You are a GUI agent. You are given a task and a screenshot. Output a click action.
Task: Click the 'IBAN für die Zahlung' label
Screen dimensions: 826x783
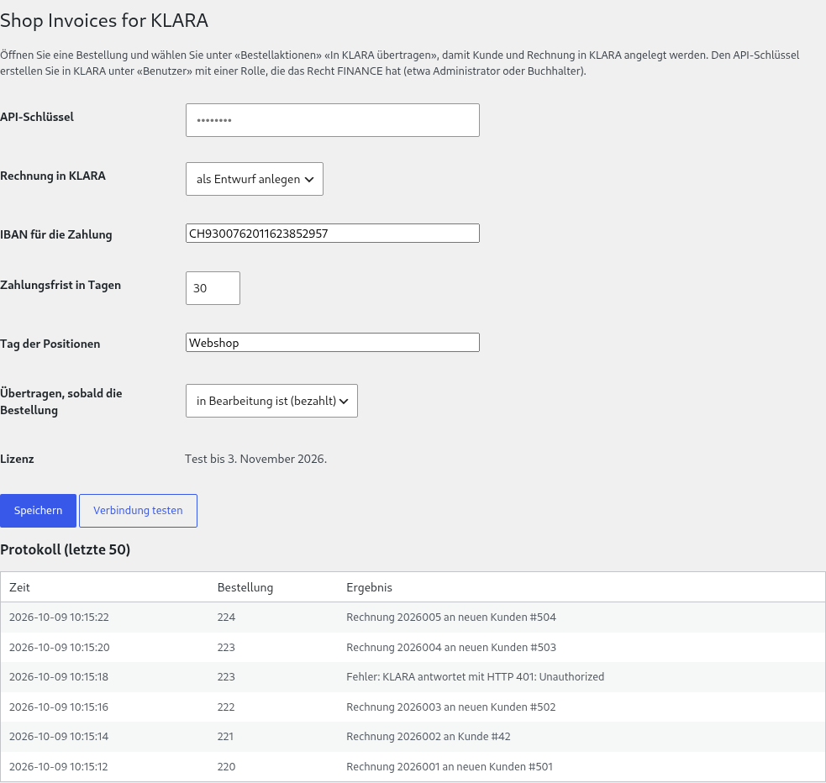tap(55, 234)
